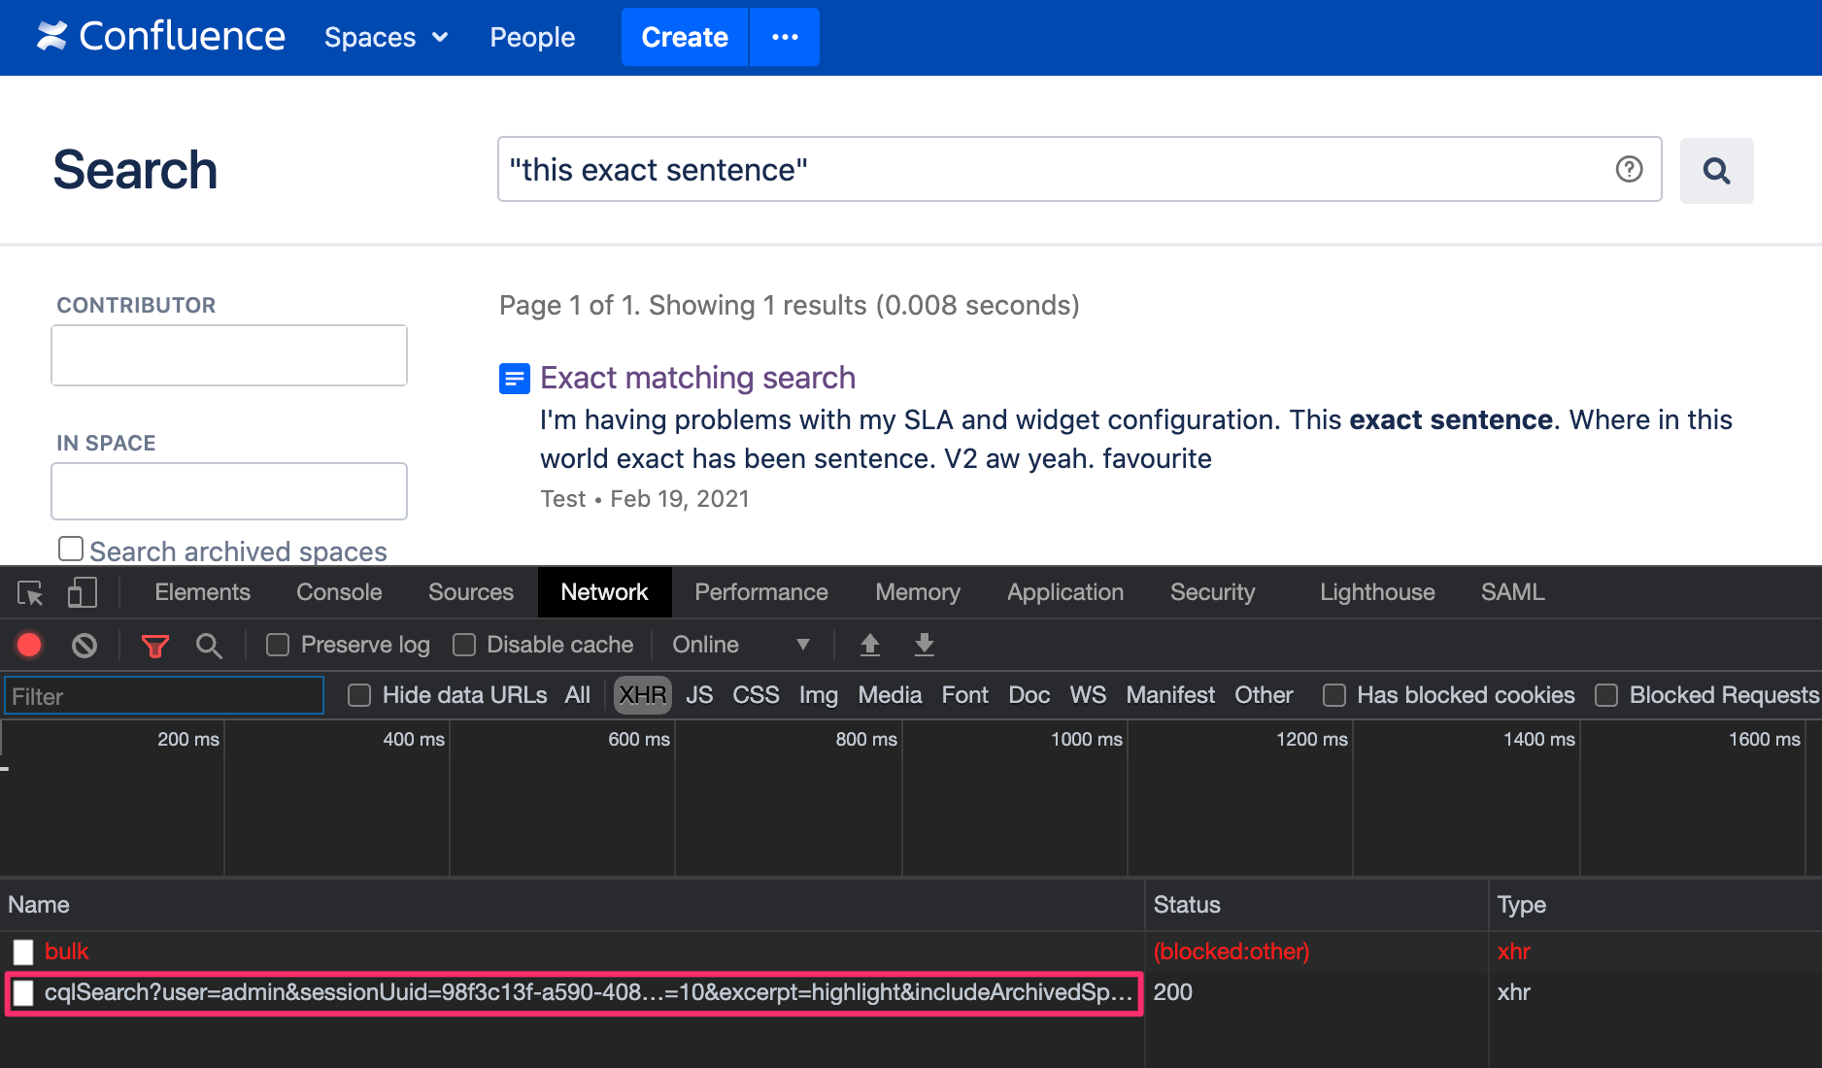Enable Preserve log checkbox

278,645
